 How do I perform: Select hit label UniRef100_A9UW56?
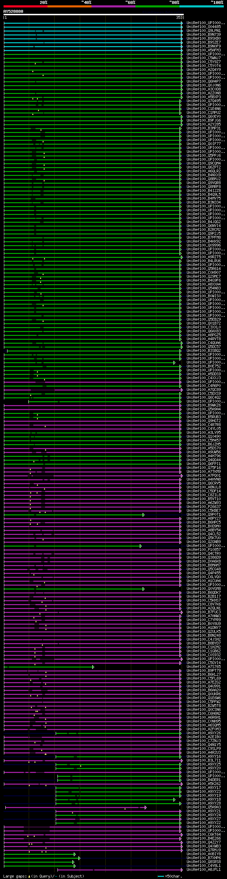[204, 452]
